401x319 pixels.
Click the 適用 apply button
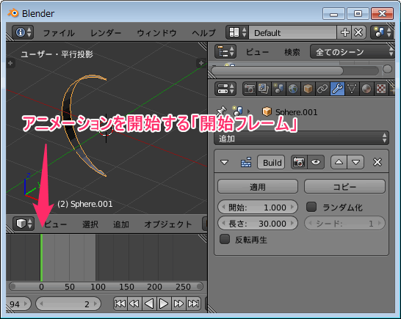coord(258,187)
